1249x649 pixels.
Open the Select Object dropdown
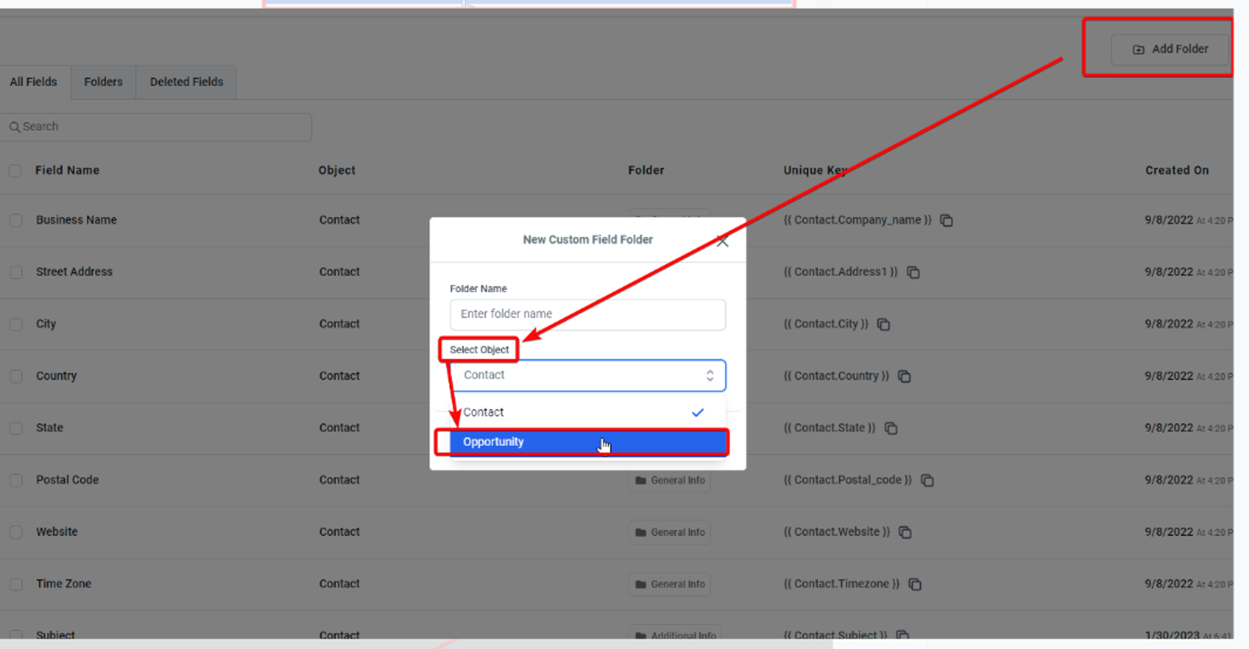click(588, 375)
